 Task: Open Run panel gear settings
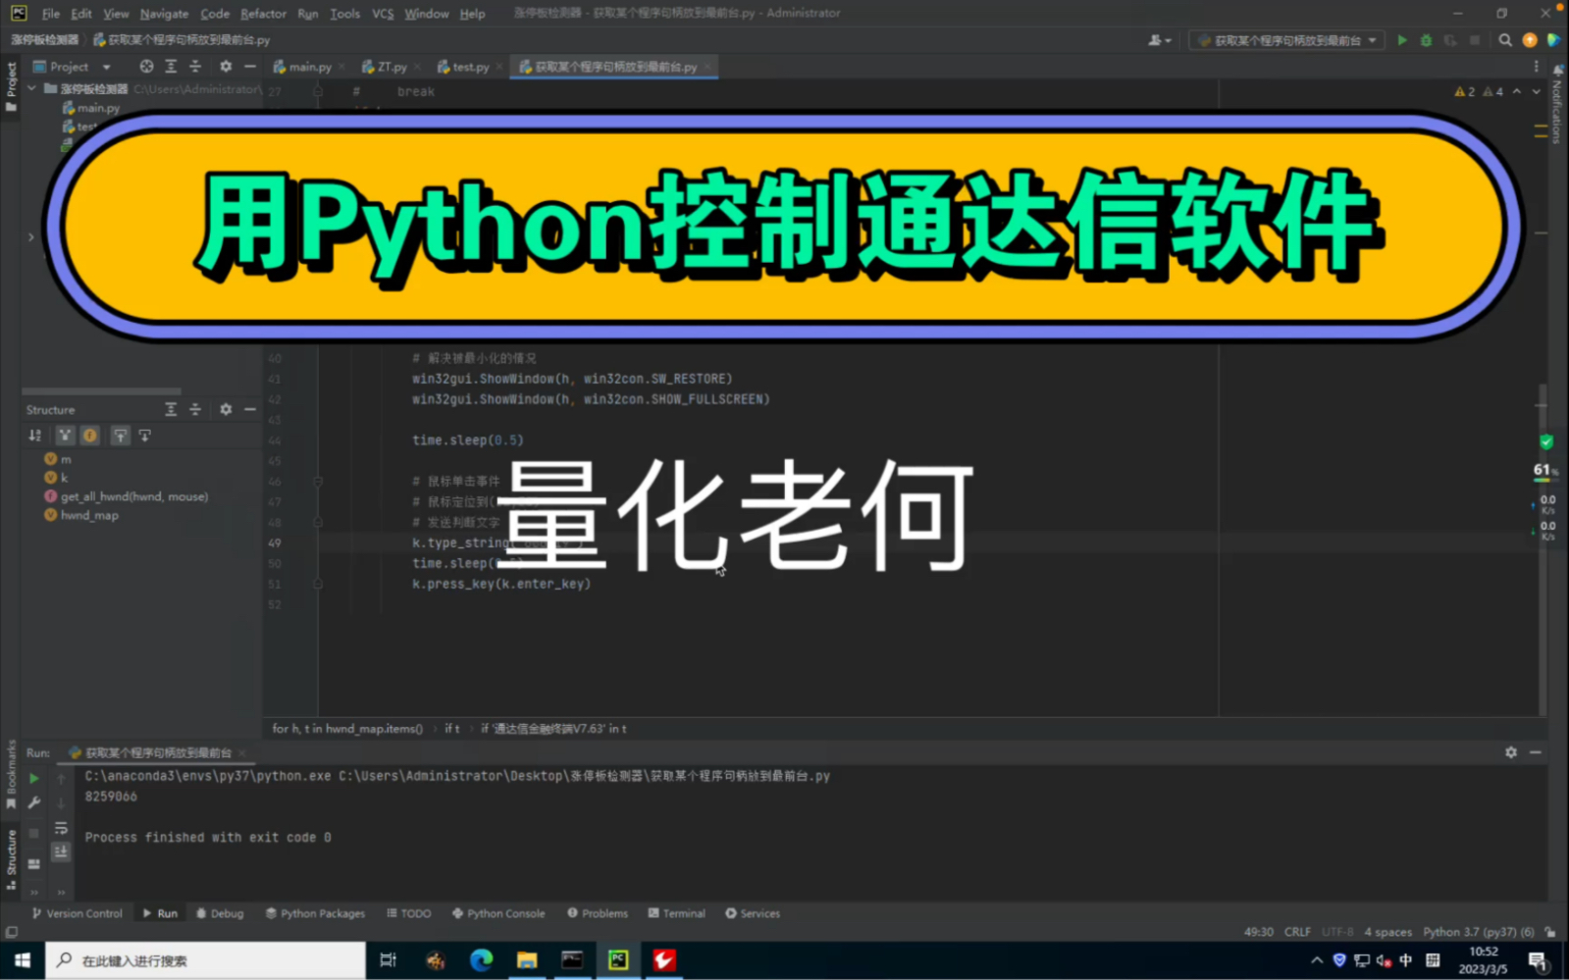click(1511, 752)
